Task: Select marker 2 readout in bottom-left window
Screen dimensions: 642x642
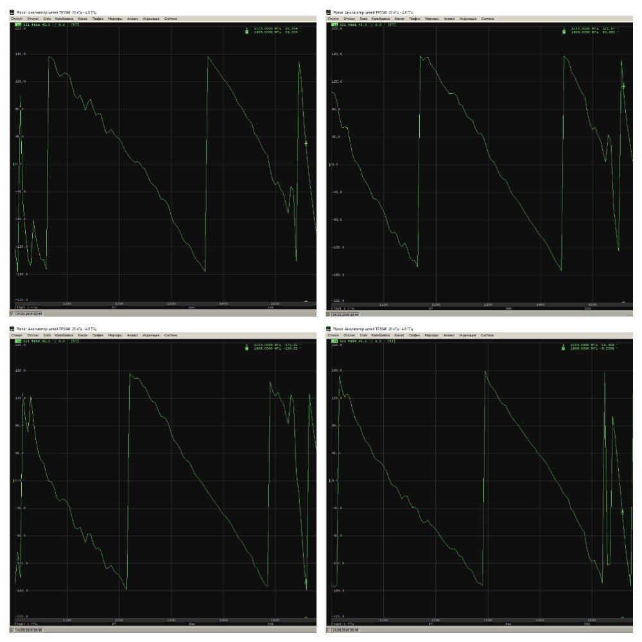Action: [273, 349]
